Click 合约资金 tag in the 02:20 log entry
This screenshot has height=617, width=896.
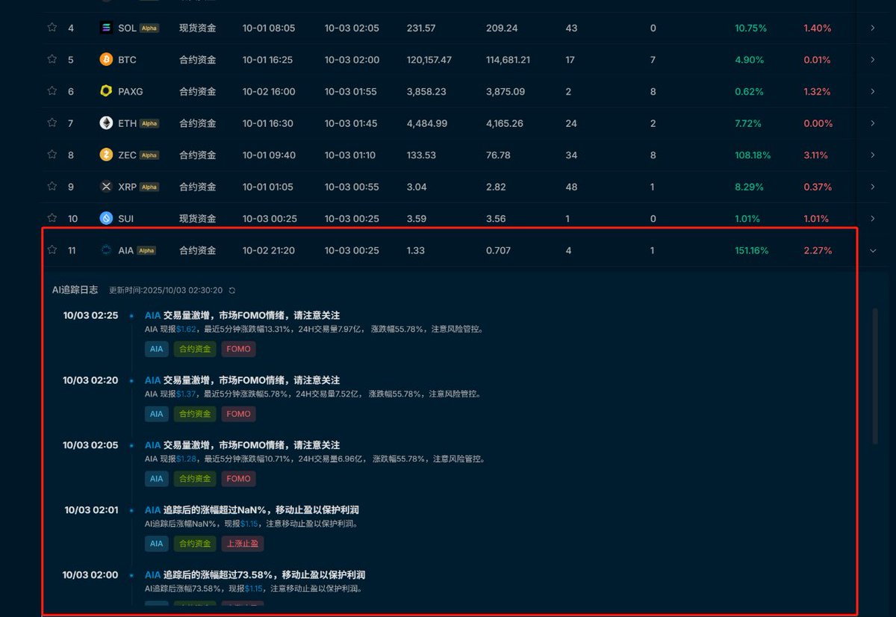(x=195, y=414)
